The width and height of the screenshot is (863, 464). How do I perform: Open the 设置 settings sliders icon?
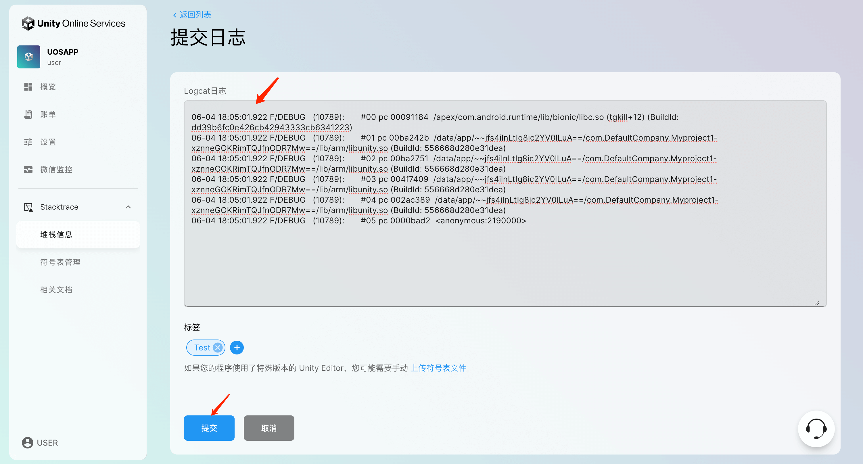point(28,142)
